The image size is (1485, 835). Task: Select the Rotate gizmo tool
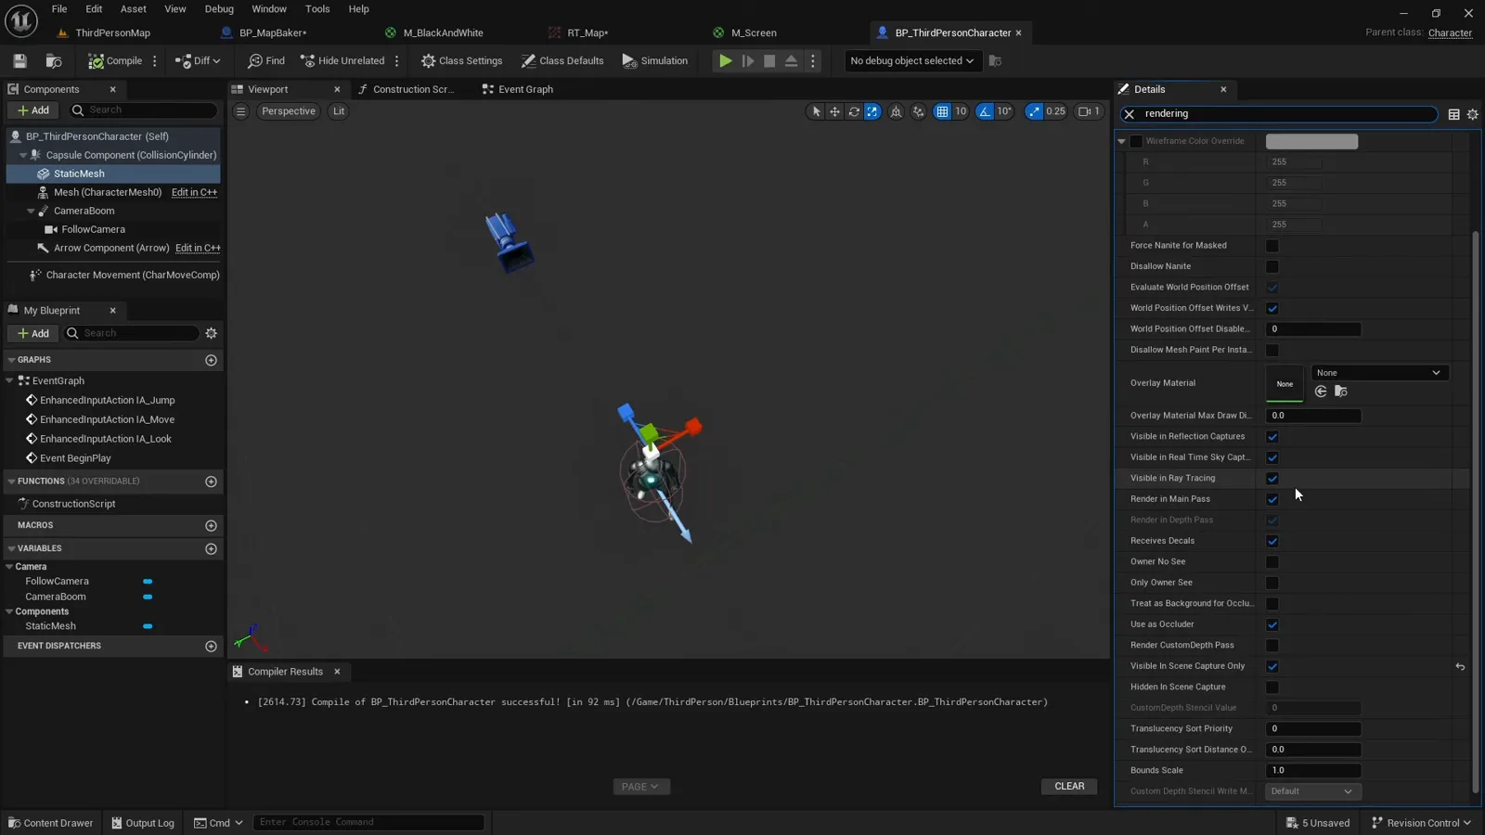(854, 111)
